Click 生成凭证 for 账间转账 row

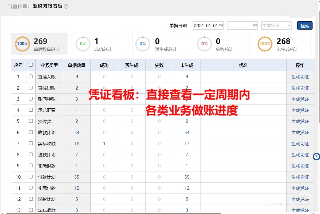(300, 99)
